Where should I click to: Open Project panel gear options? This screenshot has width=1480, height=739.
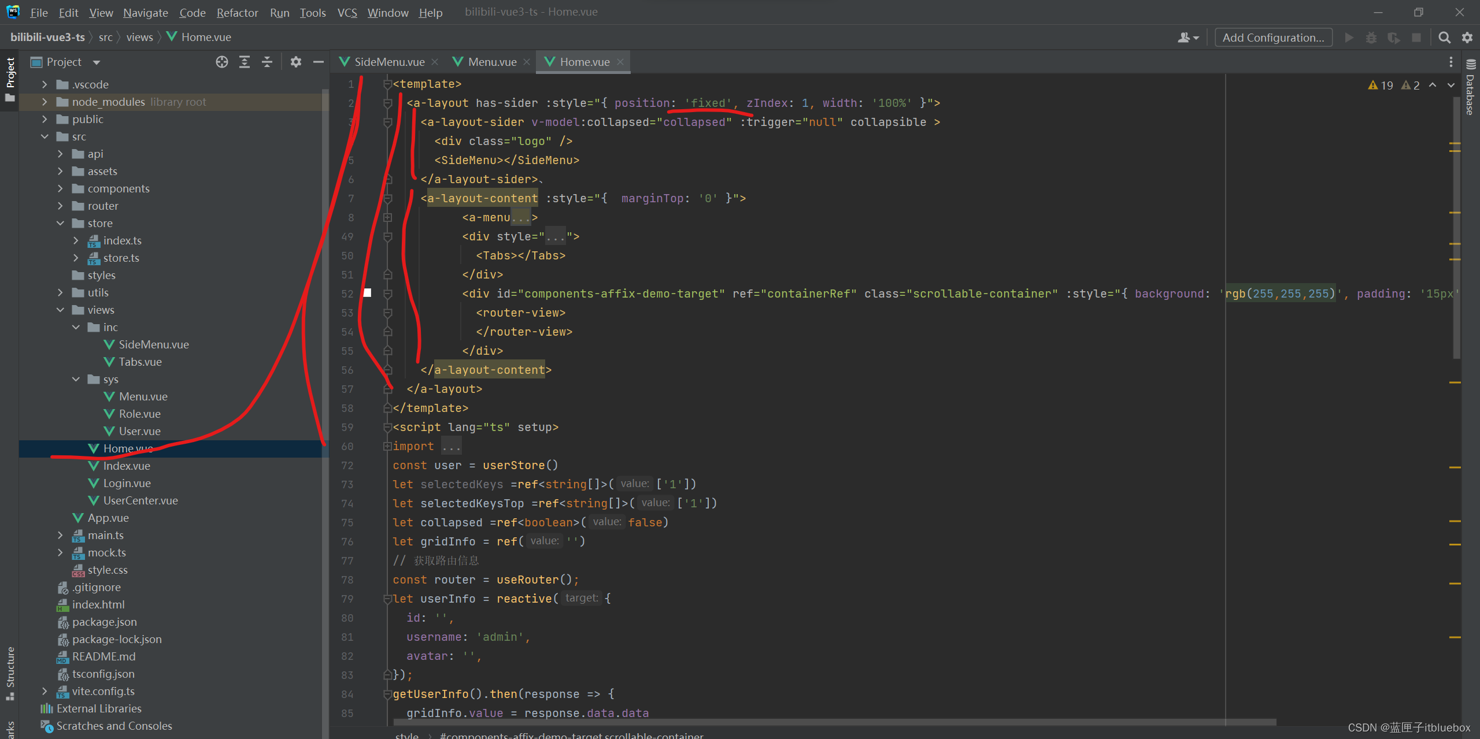[x=296, y=62]
